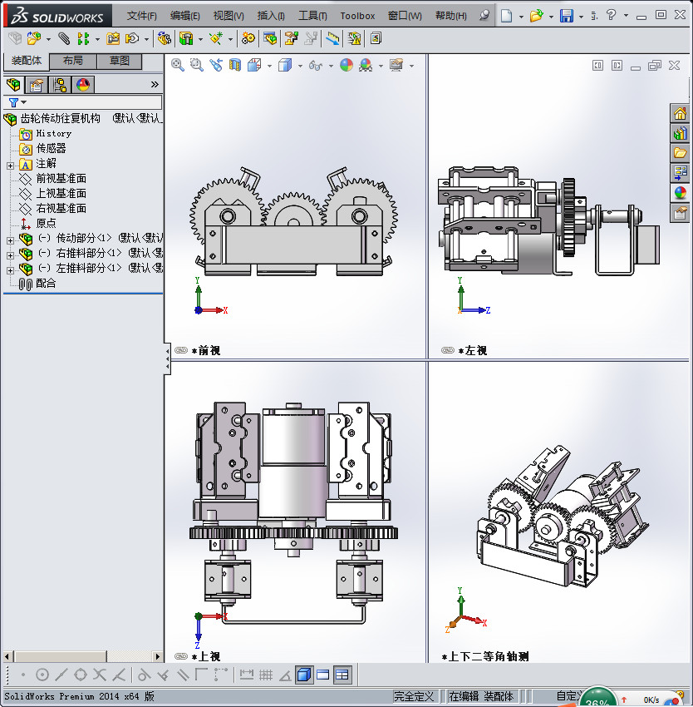Click the Clearance Verification warning icon
The width and height of the screenshot is (693, 707).
pyautogui.click(x=354, y=39)
